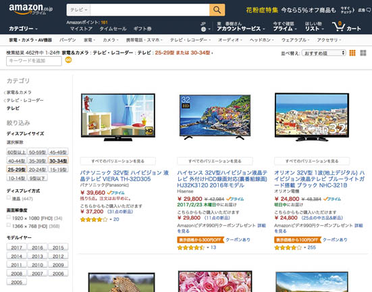Check the 1366 × 768 HD resolution box
Screen dimensions: 372x292
pos(9,225)
